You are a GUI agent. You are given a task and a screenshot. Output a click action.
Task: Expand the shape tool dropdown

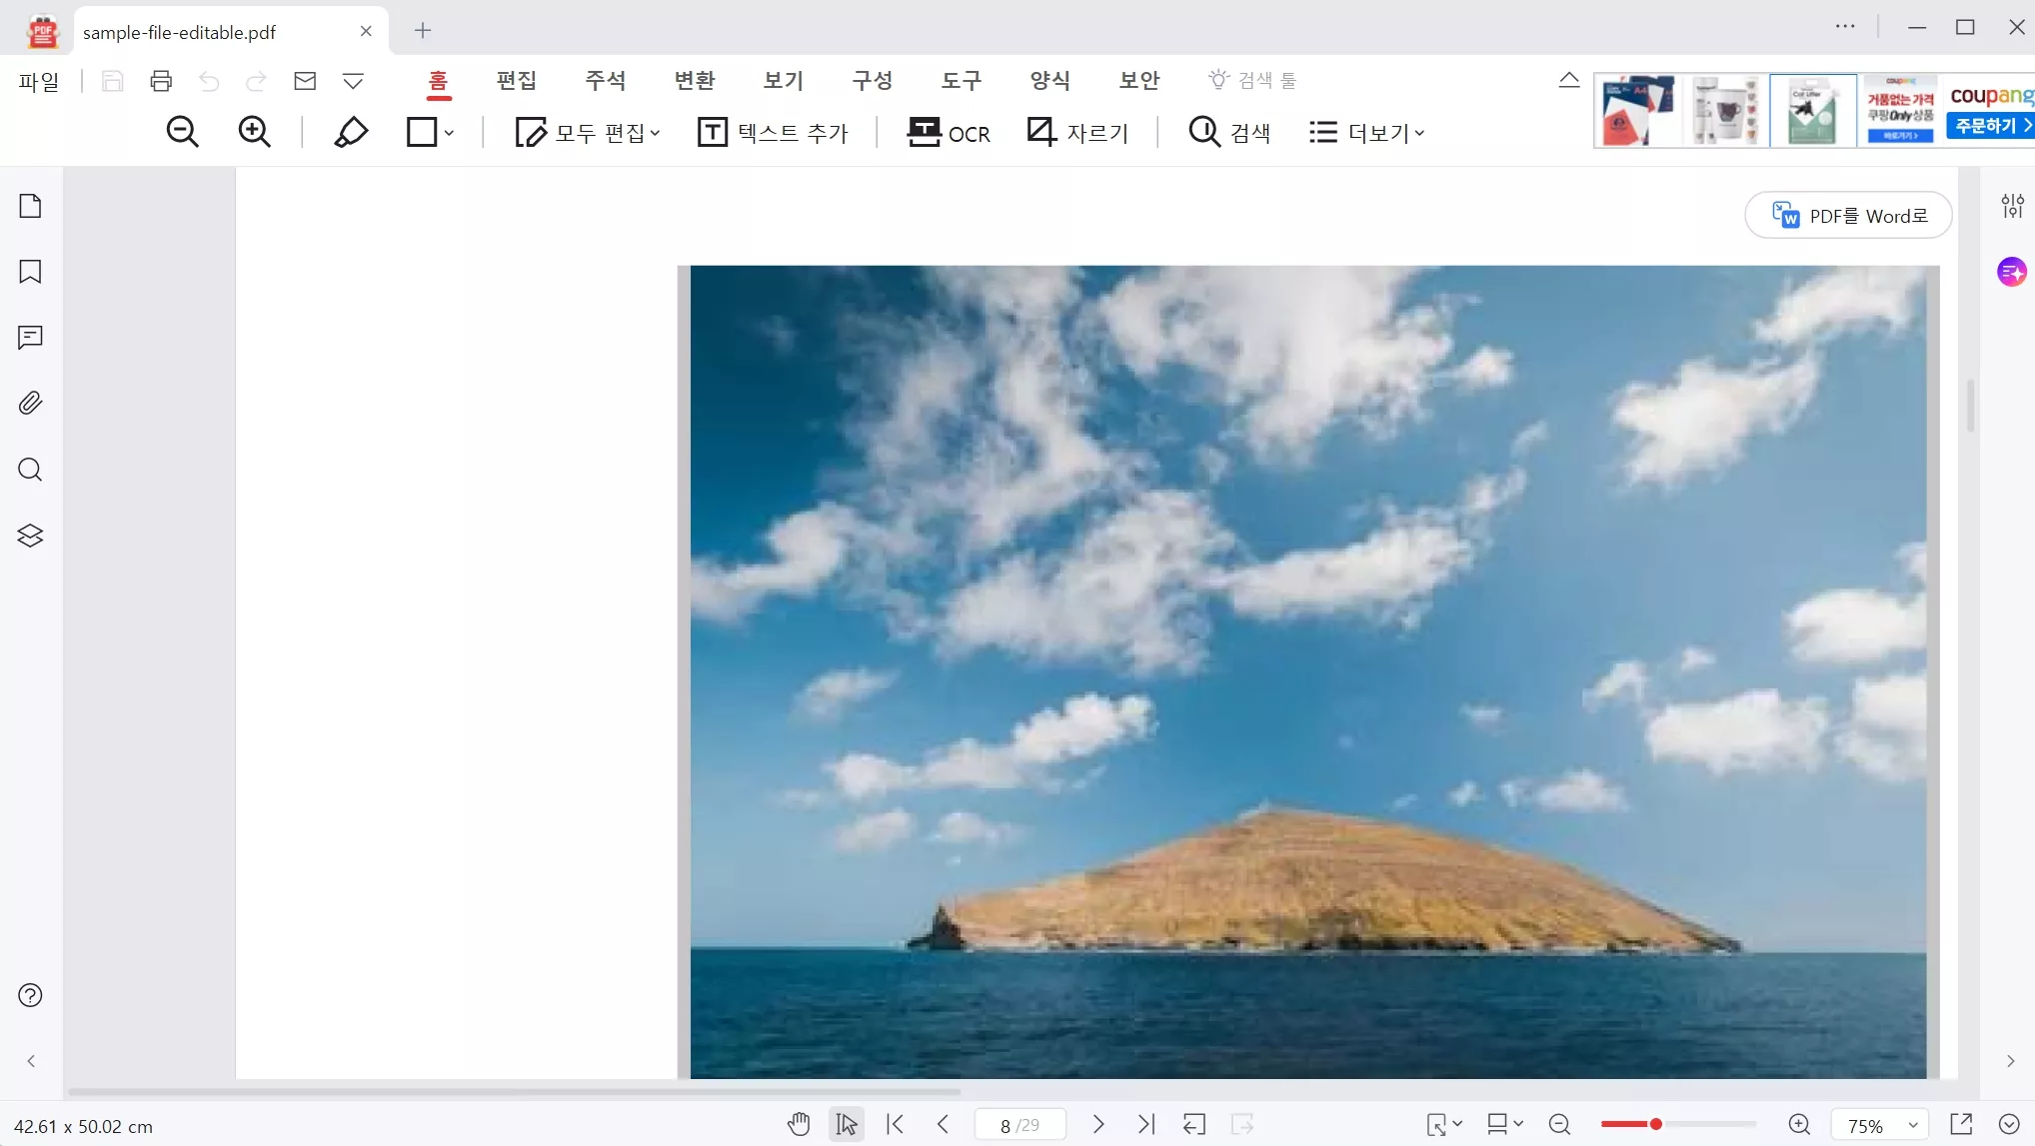tap(449, 132)
